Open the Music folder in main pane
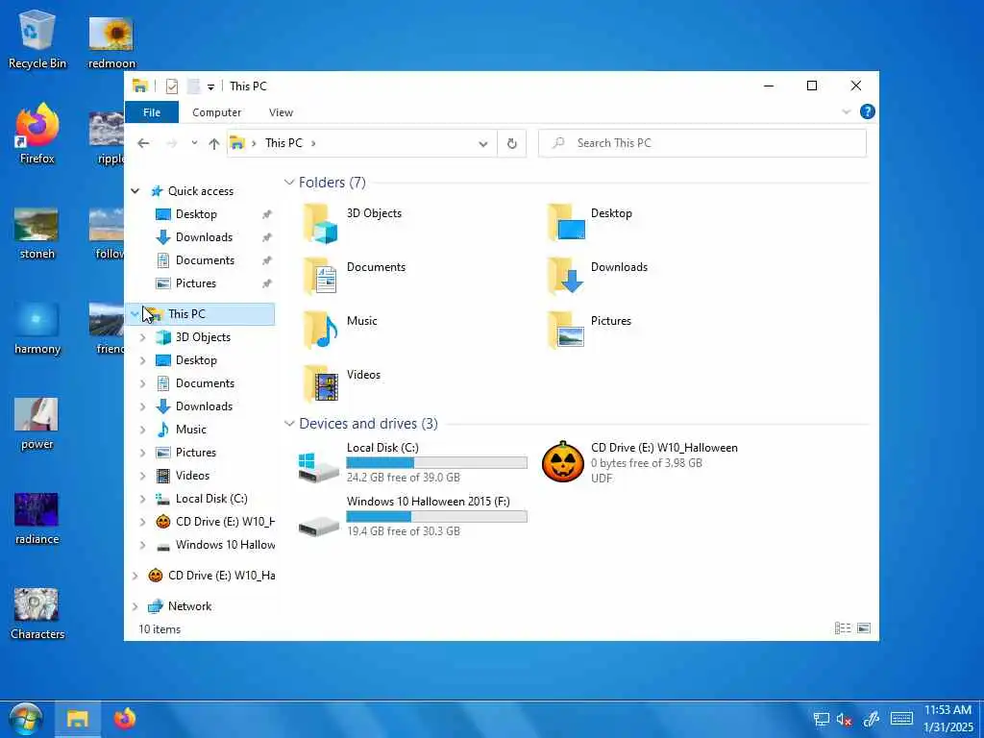984x738 pixels. coord(321,331)
